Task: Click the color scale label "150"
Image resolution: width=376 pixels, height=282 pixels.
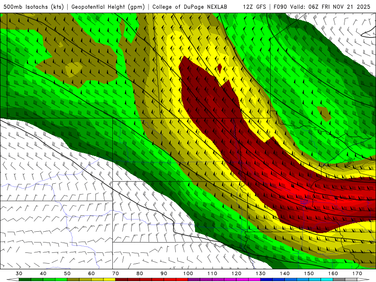Action: [x=309, y=274]
